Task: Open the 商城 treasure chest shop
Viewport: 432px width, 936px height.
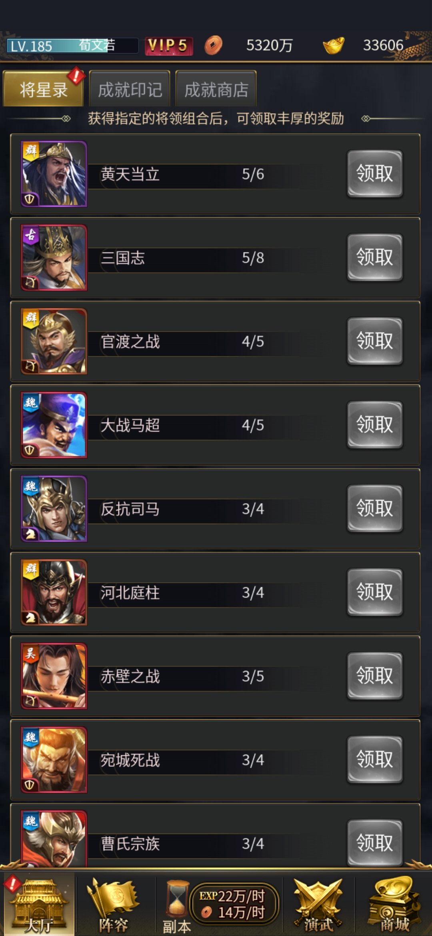Action: point(394,905)
